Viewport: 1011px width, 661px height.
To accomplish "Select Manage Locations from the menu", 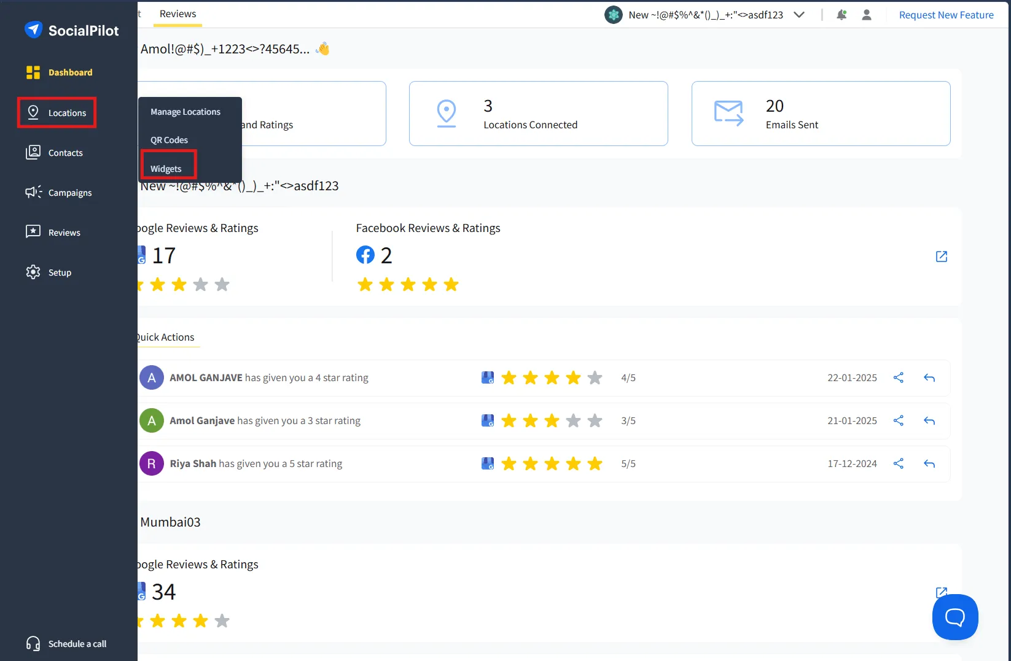I will coord(185,111).
